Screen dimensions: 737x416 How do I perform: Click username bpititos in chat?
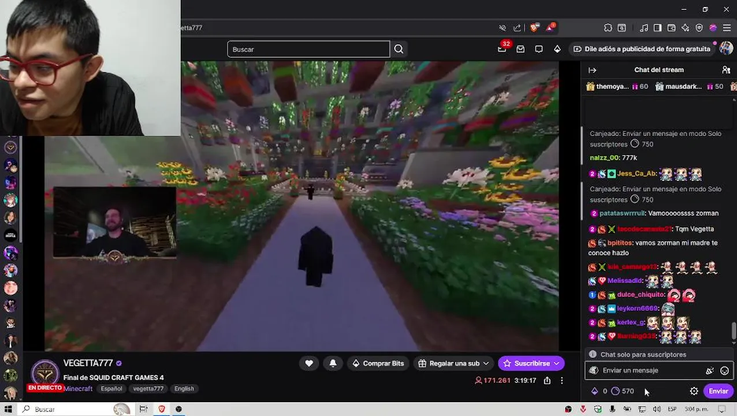pos(620,243)
